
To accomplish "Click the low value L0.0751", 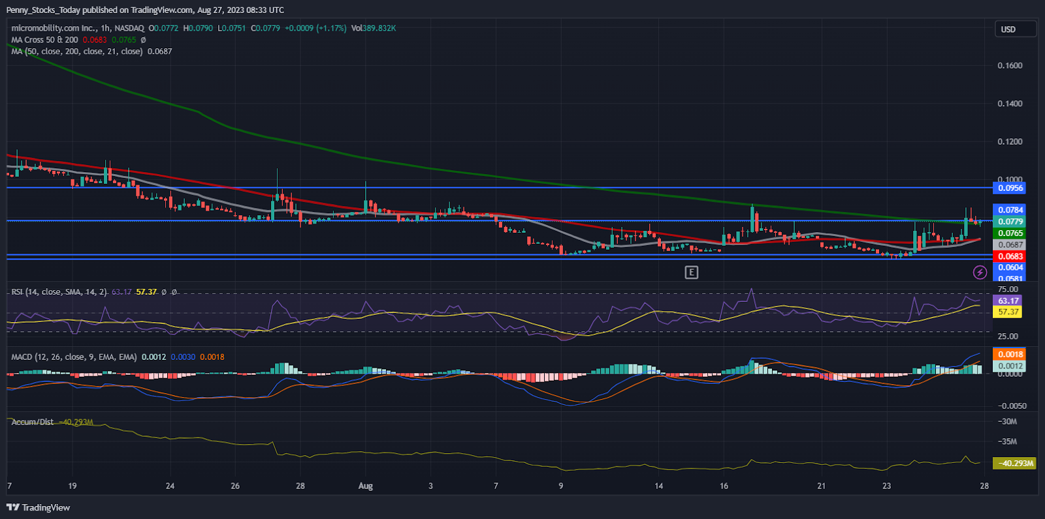I will pos(232,28).
